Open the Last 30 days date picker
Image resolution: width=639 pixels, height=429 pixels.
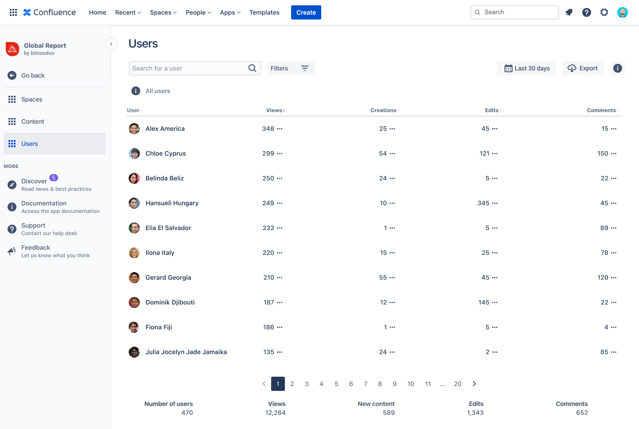tap(527, 68)
